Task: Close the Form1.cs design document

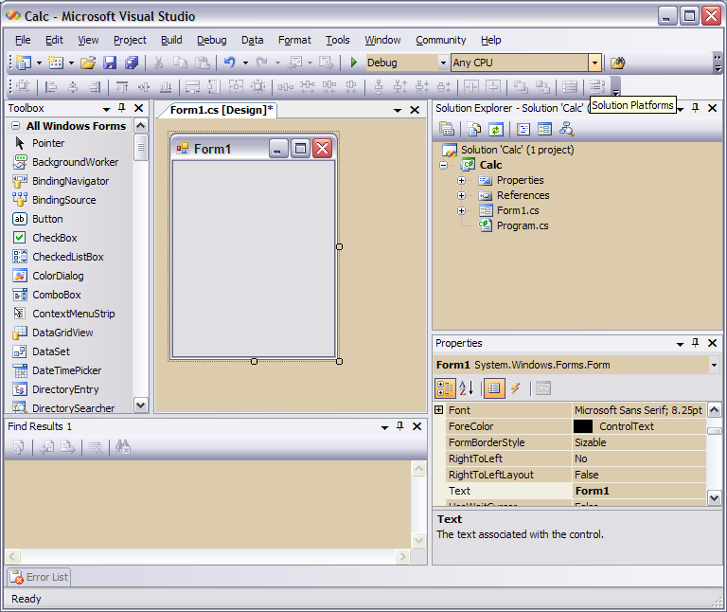Action: 415,110
